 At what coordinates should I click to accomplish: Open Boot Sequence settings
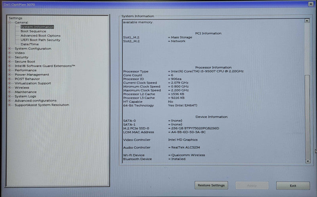tap(33, 31)
